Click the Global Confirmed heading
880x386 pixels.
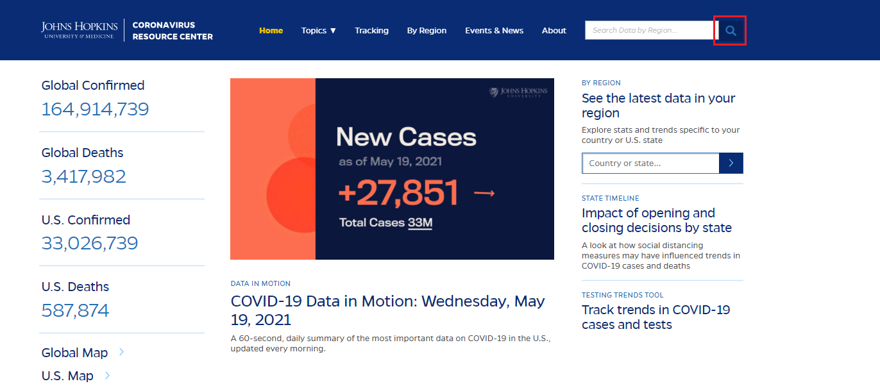point(93,85)
